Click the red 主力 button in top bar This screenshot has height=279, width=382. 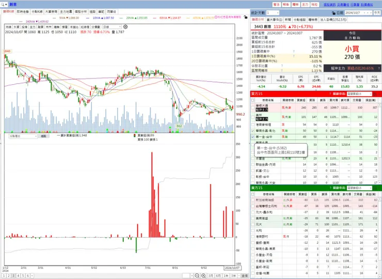coord(305,4)
